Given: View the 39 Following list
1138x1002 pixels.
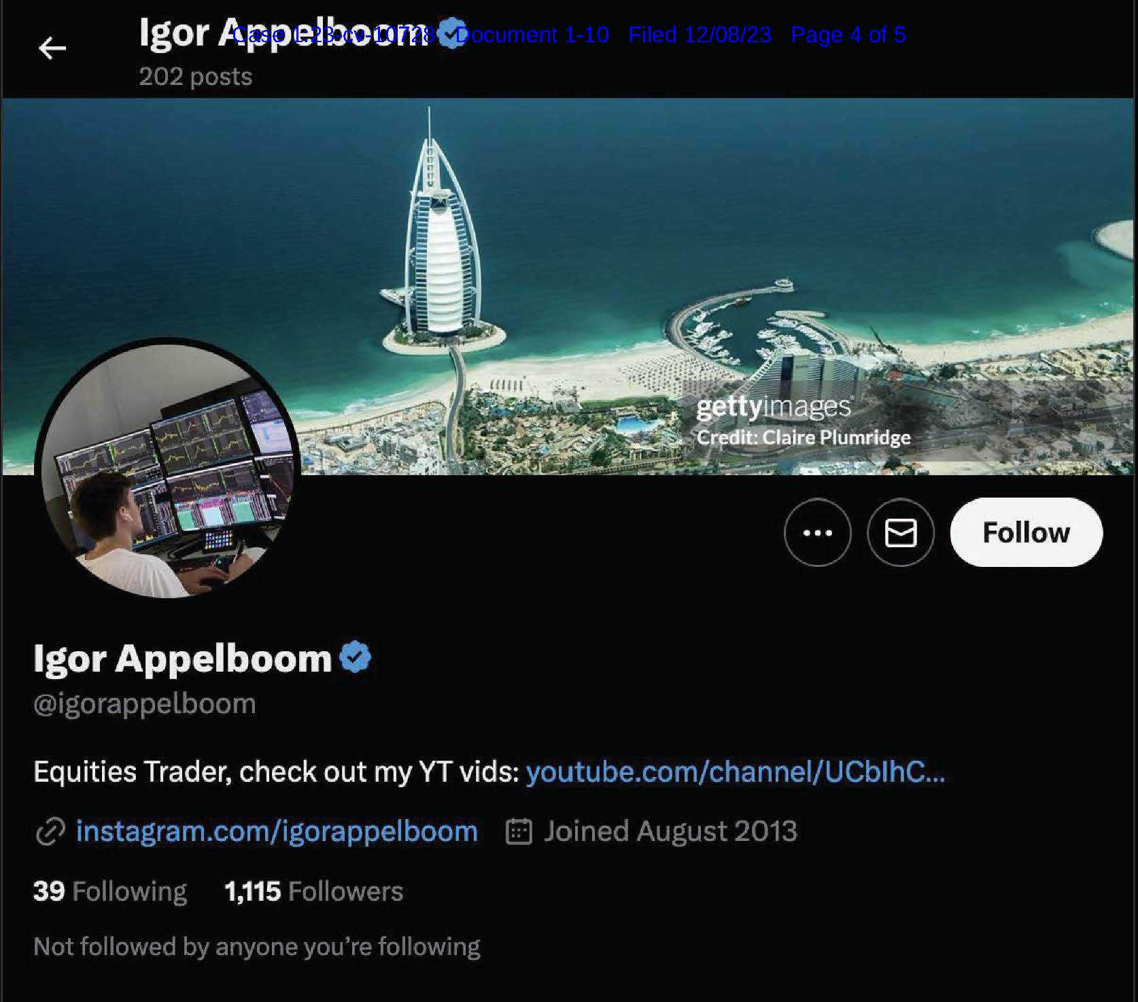Looking at the screenshot, I should click(x=110, y=891).
